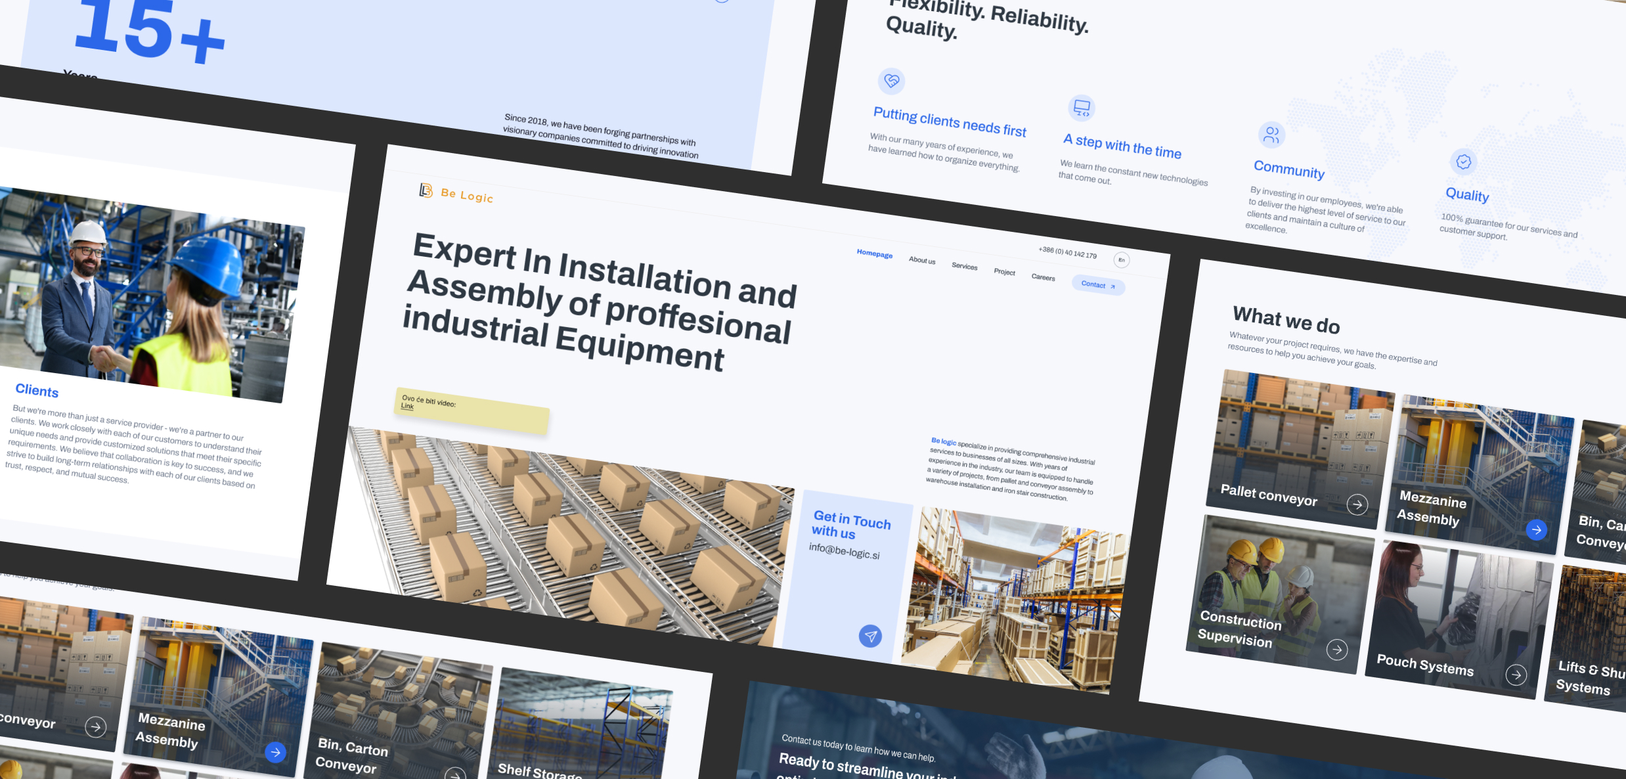Click people icon above Community heading

click(x=1271, y=135)
